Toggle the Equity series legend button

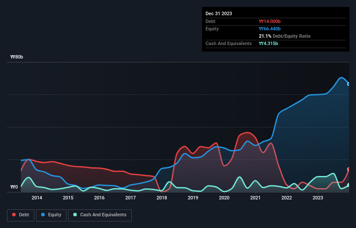[51, 215]
